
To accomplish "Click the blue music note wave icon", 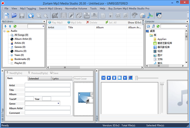I will tap(150, 16).
